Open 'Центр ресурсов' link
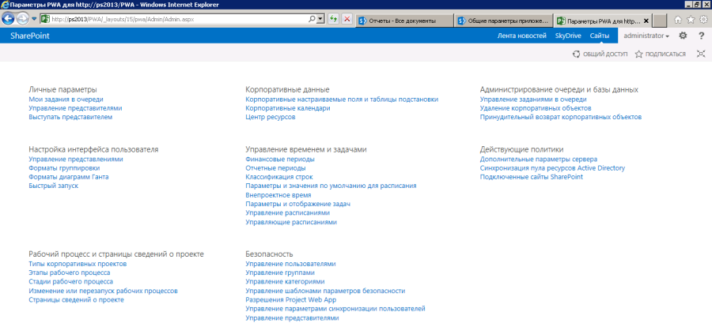 click(x=271, y=117)
